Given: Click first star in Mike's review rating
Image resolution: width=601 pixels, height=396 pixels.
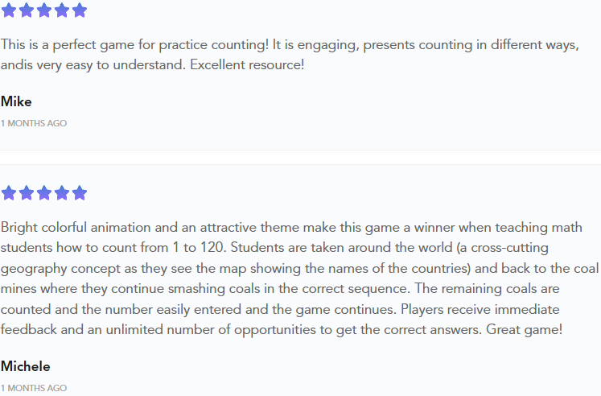Looking at the screenshot, I should coord(9,10).
